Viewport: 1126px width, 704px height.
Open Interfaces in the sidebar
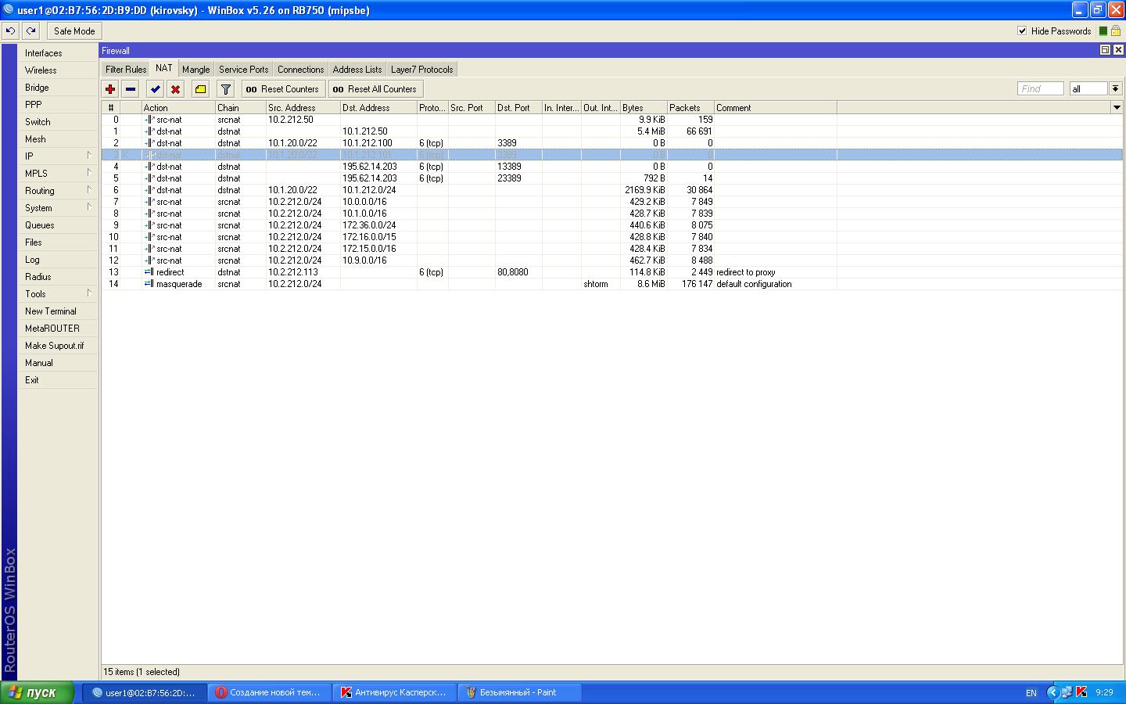(x=59, y=53)
